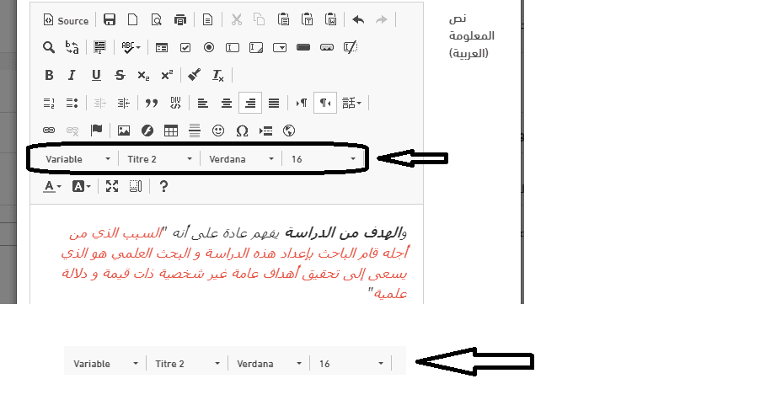The height and width of the screenshot is (416, 771).
Task: Insert a Selection Field form element
Action: click(x=280, y=47)
